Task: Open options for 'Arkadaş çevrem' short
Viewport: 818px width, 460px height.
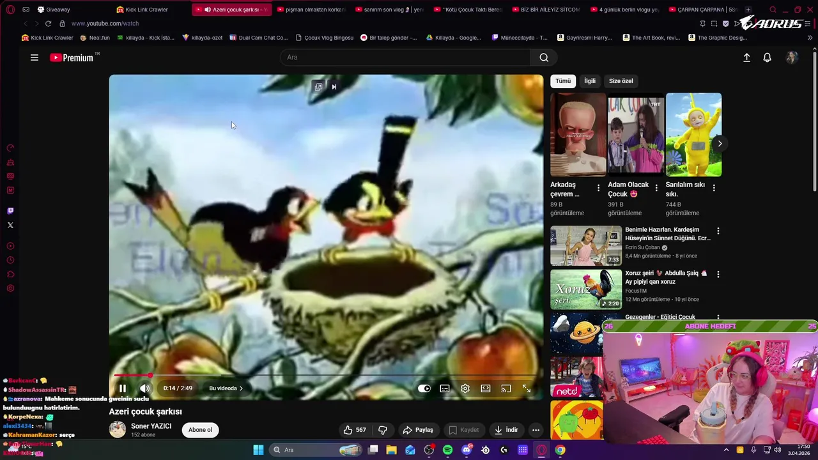Action: pos(598,188)
